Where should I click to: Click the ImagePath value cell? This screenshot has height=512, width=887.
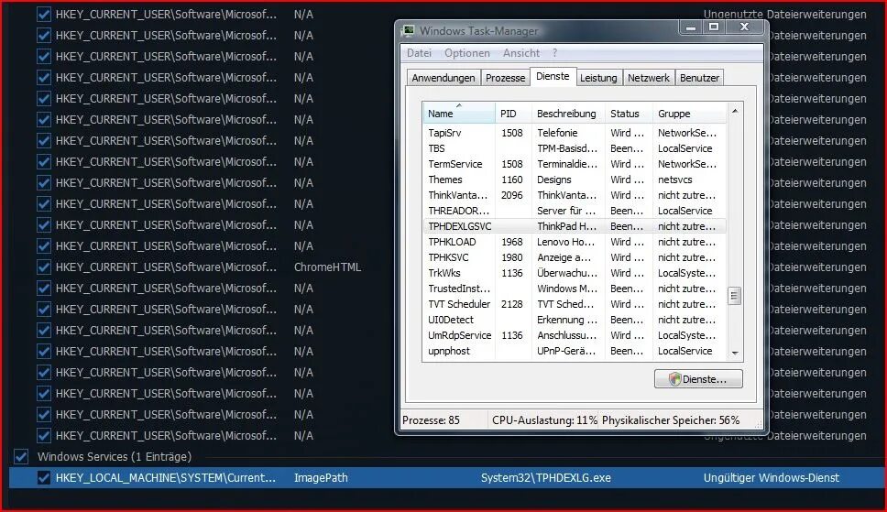click(321, 477)
